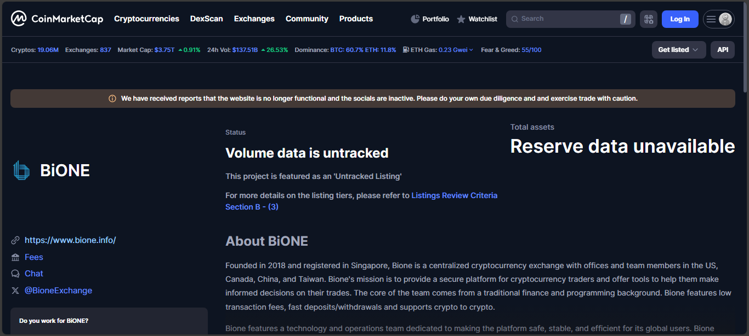Click the speech bubble icon beside Chat
749x336 pixels.
(15, 274)
